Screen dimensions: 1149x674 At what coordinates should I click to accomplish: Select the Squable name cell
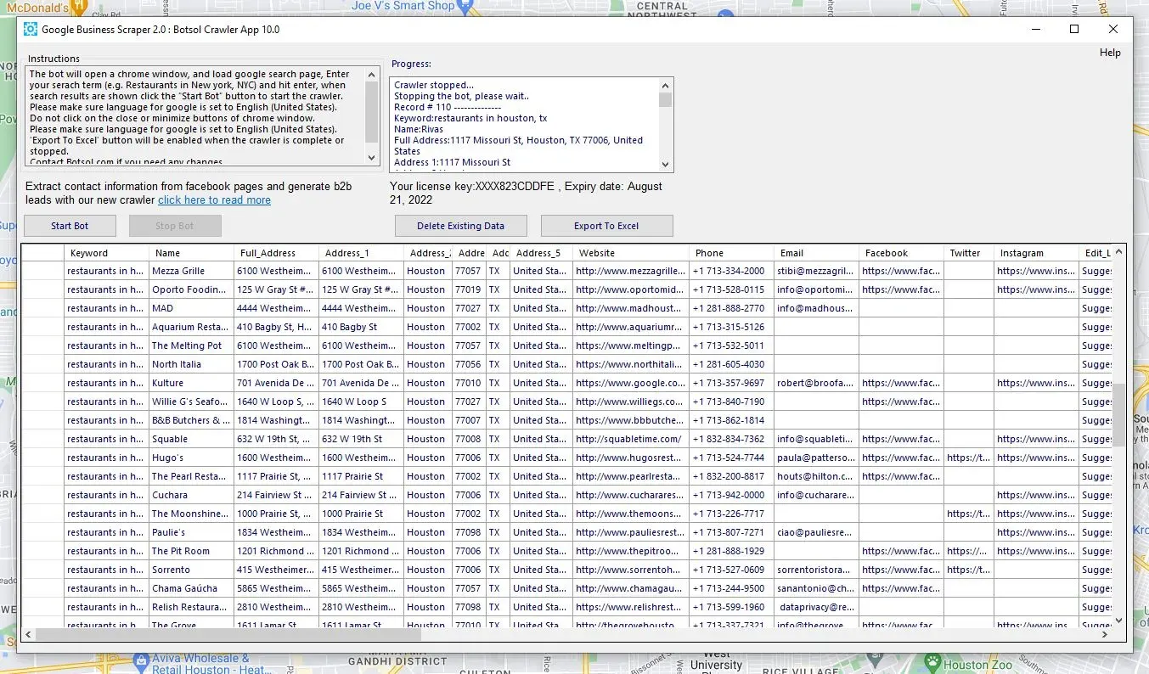coord(192,439)
